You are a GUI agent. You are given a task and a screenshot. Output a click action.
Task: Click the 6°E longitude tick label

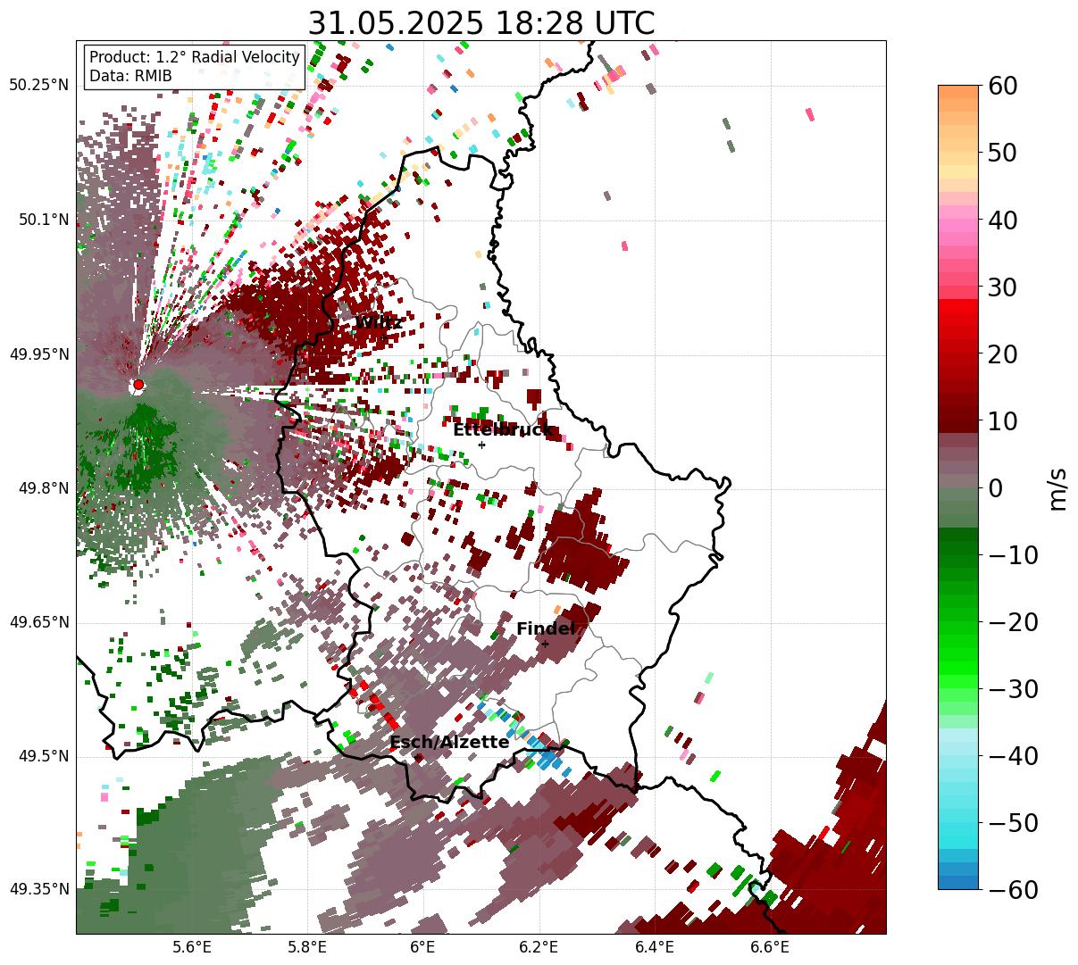pos(423,946)
